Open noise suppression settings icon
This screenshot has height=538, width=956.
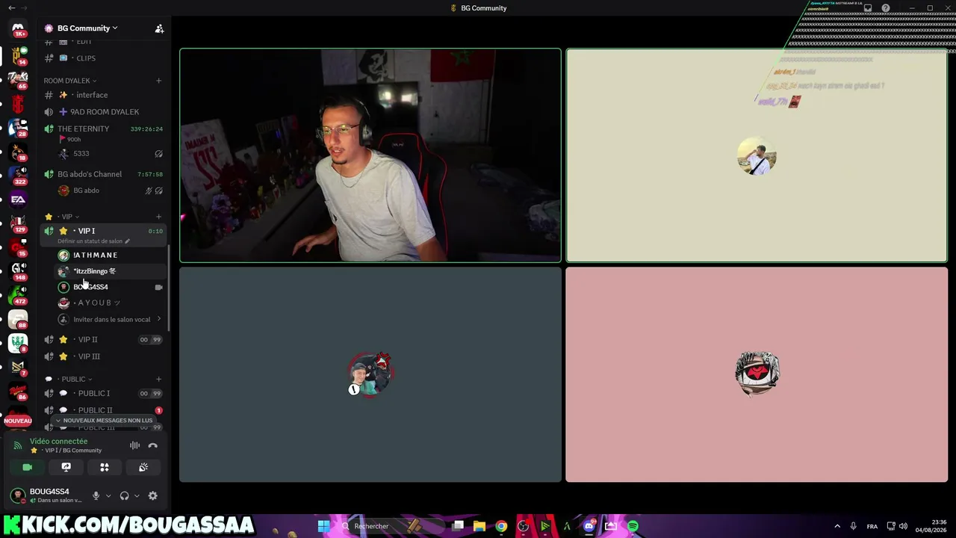(134, 445)
